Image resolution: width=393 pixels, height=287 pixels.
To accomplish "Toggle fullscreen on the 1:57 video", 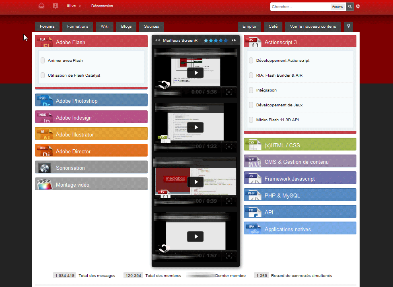I will [x=229, y=256].
